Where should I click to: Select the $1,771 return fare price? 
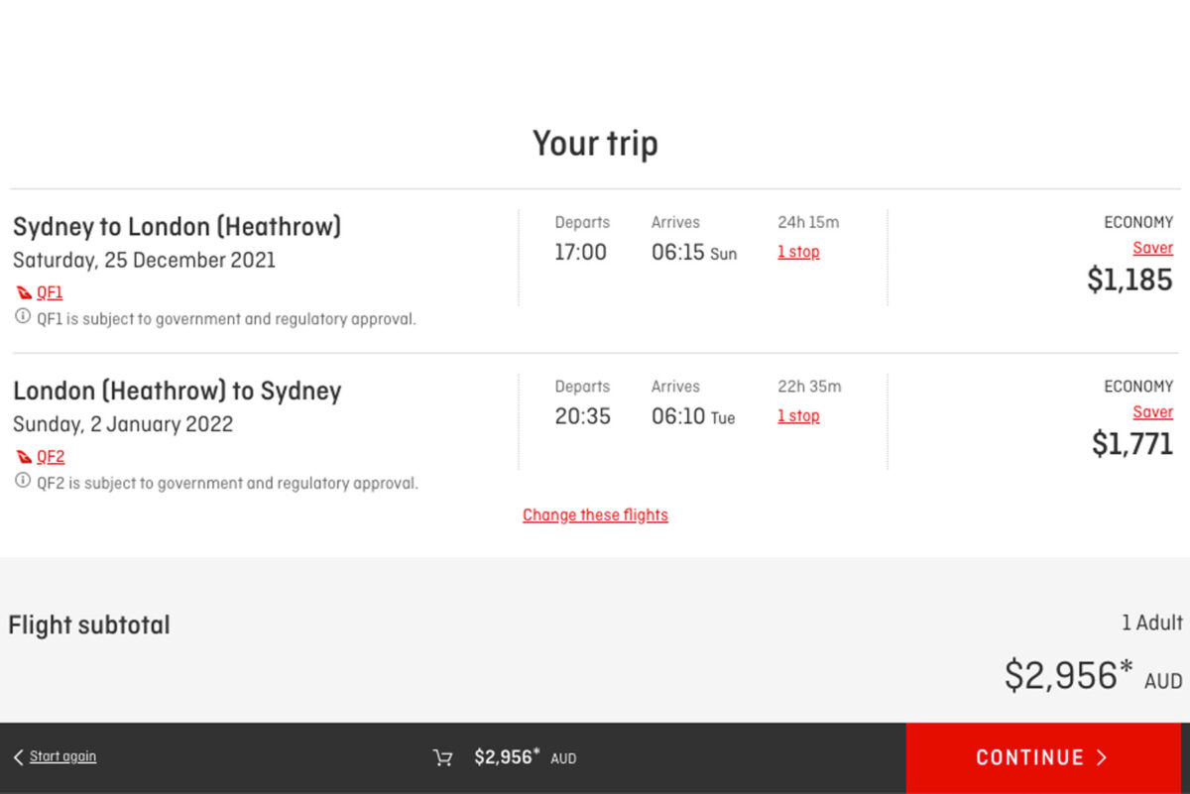coord(1130,445)
